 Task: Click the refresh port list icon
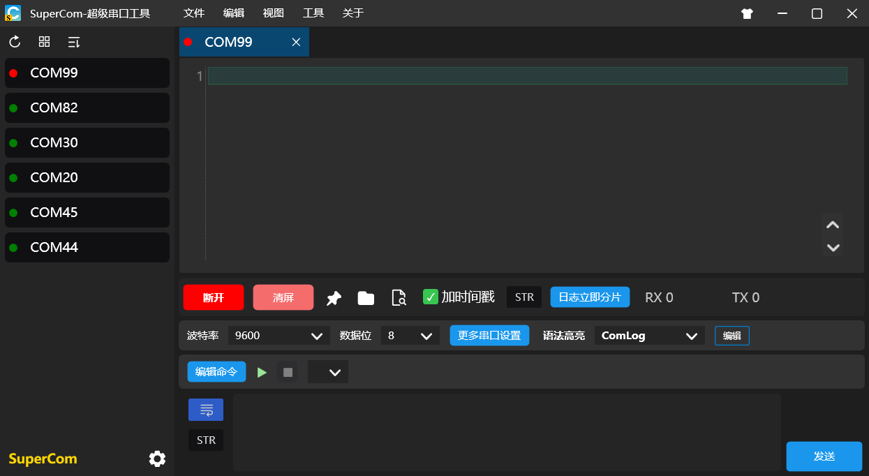point(15,42)
